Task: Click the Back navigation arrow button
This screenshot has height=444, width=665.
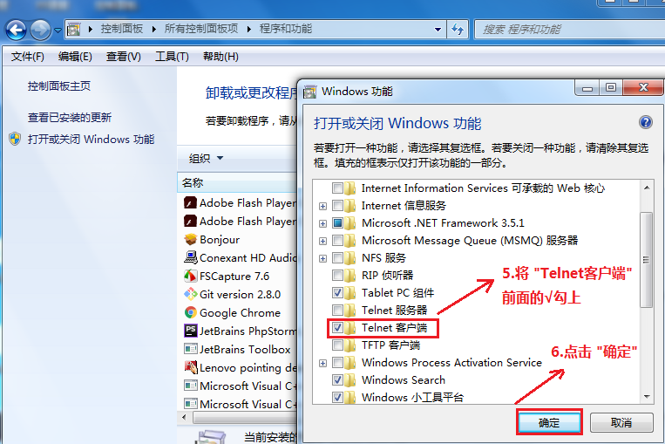Action: [x=16, y=31]
